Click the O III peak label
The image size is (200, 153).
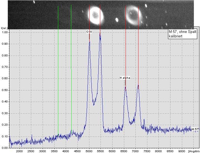pyautogui.click(x=89, y=32)
